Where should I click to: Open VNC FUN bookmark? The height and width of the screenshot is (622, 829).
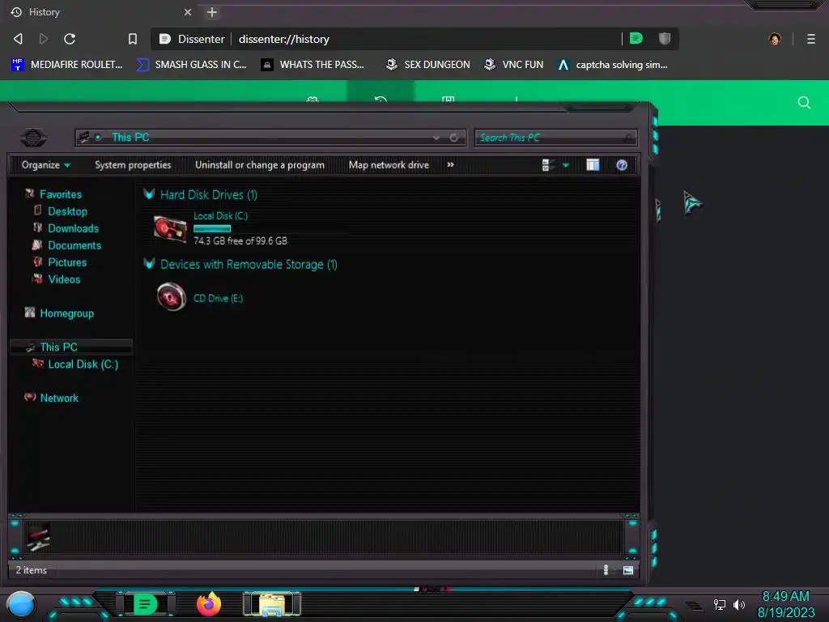click(x=513, y=65)
